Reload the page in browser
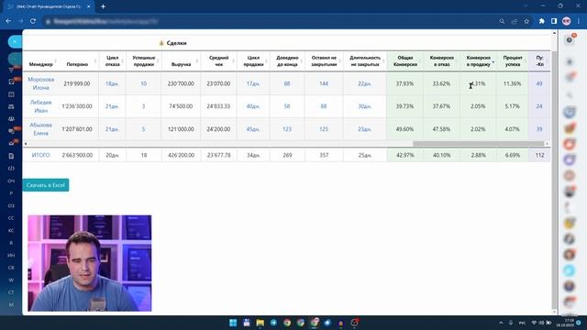Image resolution: width=587 pixels, height=330 pixels. 33,21
